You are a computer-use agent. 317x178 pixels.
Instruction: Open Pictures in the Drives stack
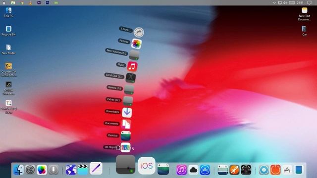[137, 44]
